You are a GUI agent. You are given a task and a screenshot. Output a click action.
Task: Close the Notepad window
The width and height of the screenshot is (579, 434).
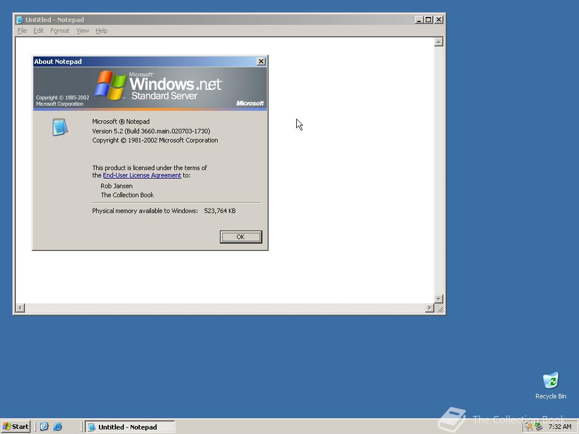[438, 20]
